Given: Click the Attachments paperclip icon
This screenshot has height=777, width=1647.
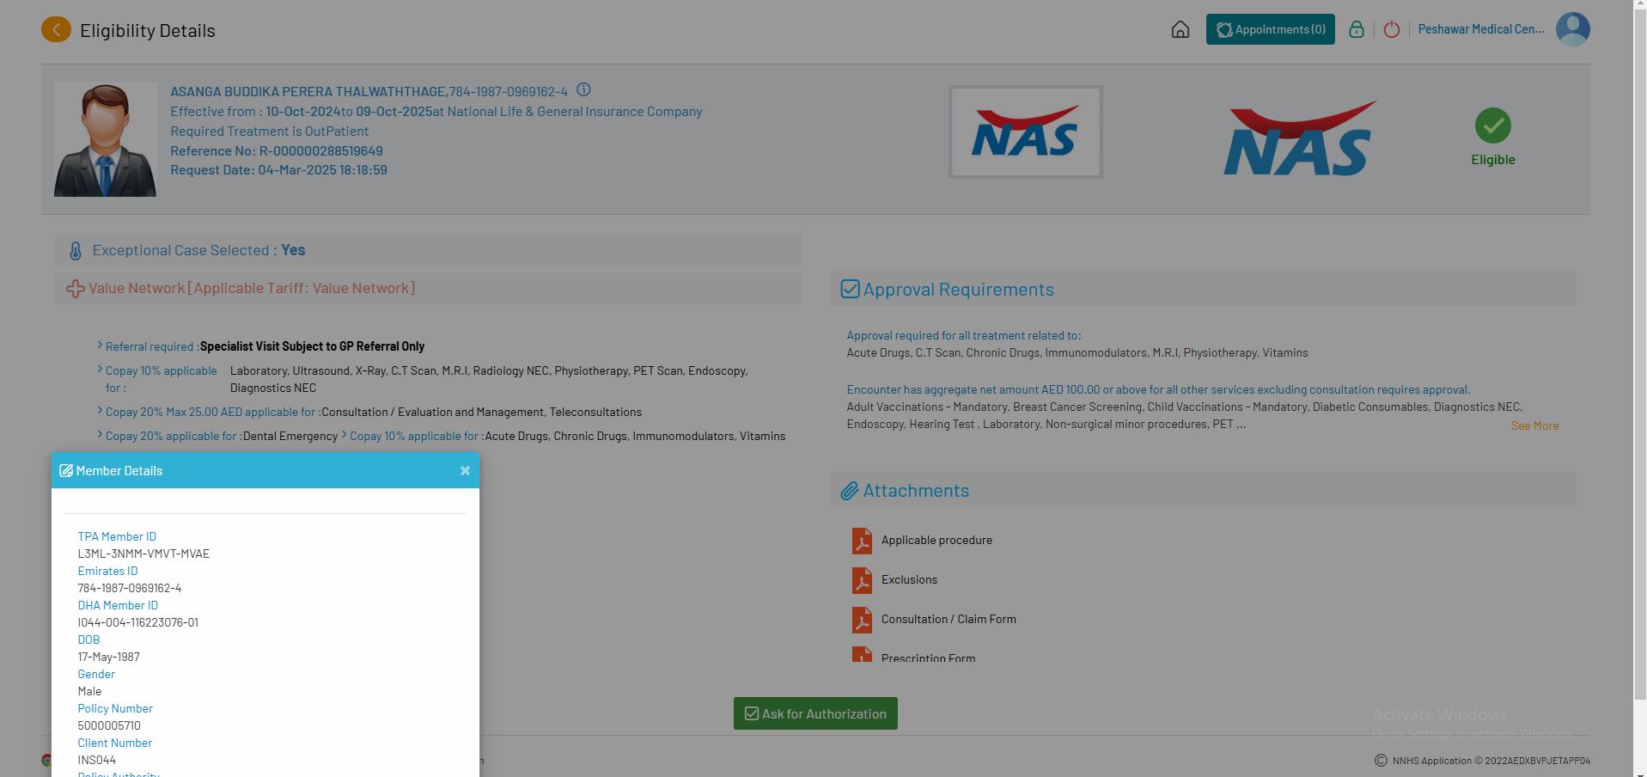Looking at the screenshot, I should pos(850,491).
